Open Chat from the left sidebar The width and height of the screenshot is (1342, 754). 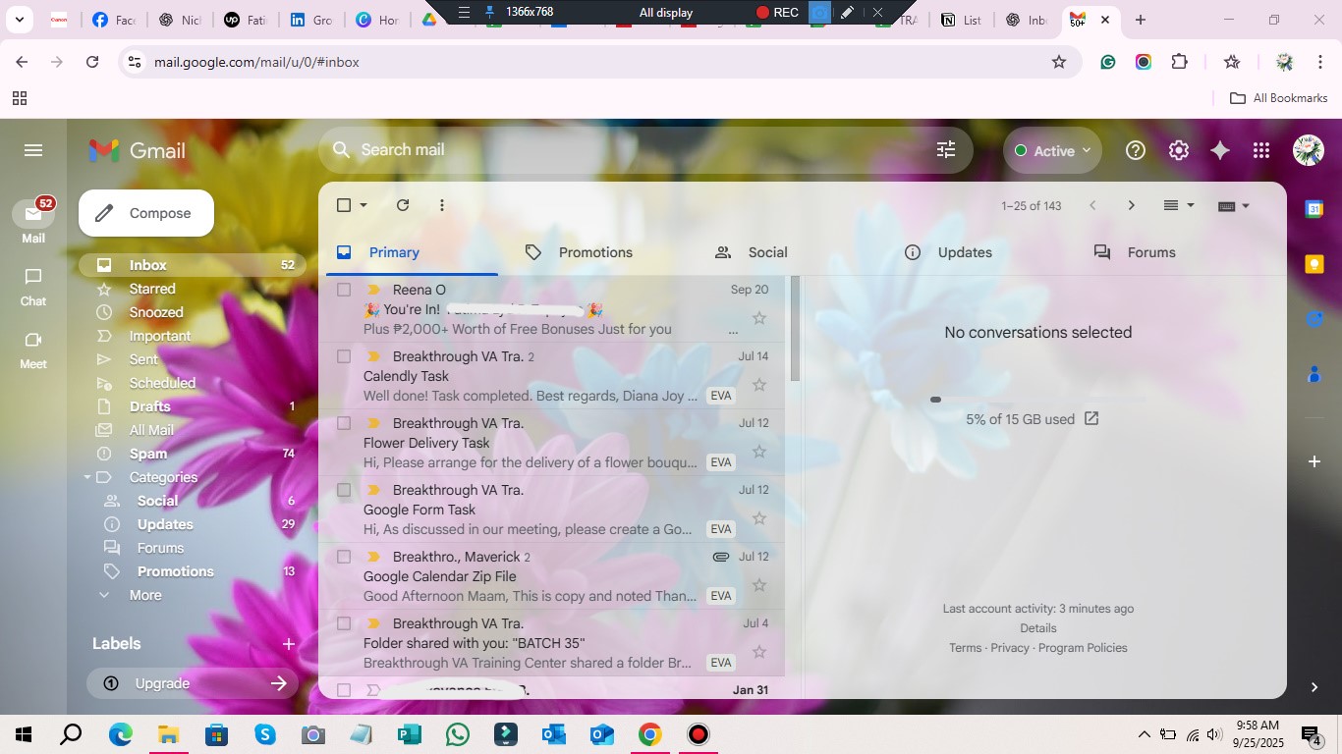pyautogui.click(x=33, y=287)
